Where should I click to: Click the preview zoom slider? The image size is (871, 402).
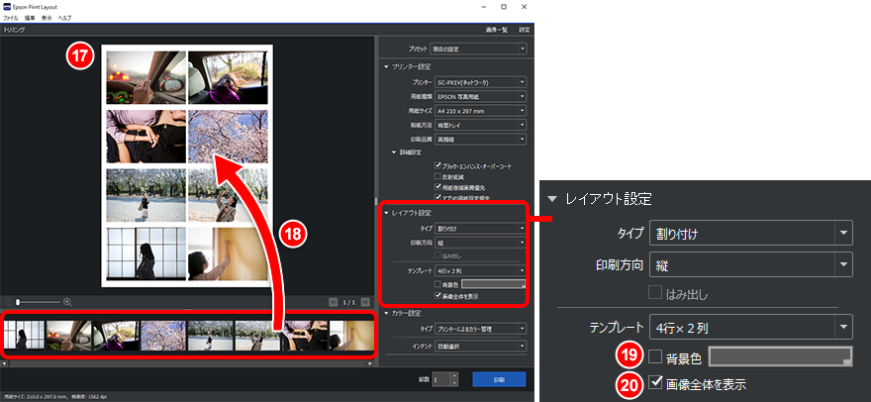pos(40,301)
